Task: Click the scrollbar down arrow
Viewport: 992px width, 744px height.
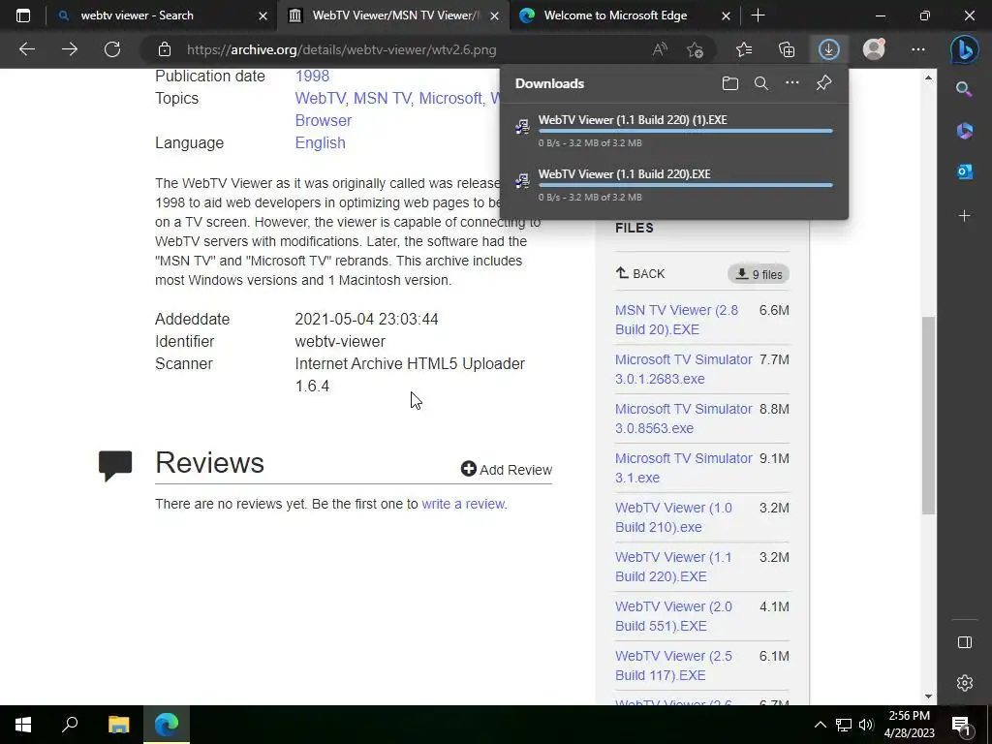Action: tap(928, 696)
